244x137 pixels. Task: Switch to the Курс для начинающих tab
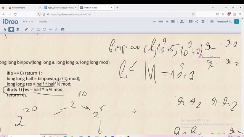pos(61,8)
